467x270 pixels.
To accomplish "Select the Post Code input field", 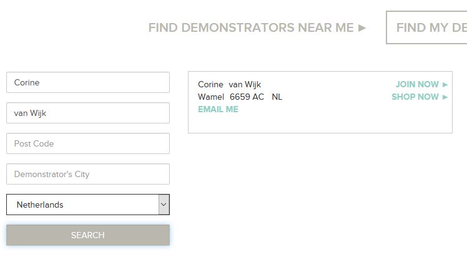I will [88, 143].
